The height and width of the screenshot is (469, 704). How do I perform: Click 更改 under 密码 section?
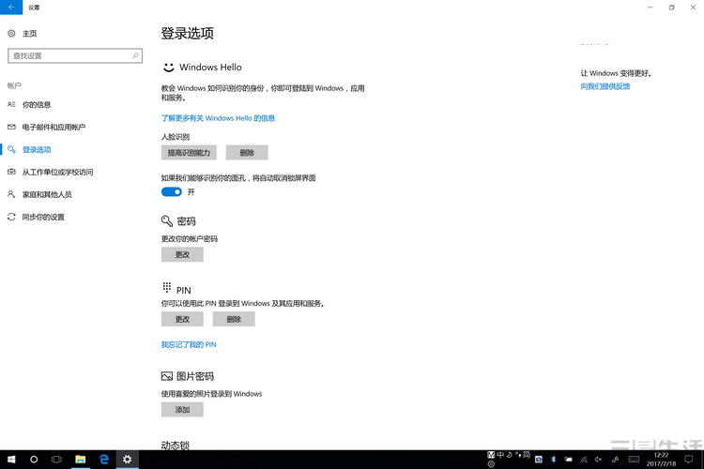tap(182, 254)
